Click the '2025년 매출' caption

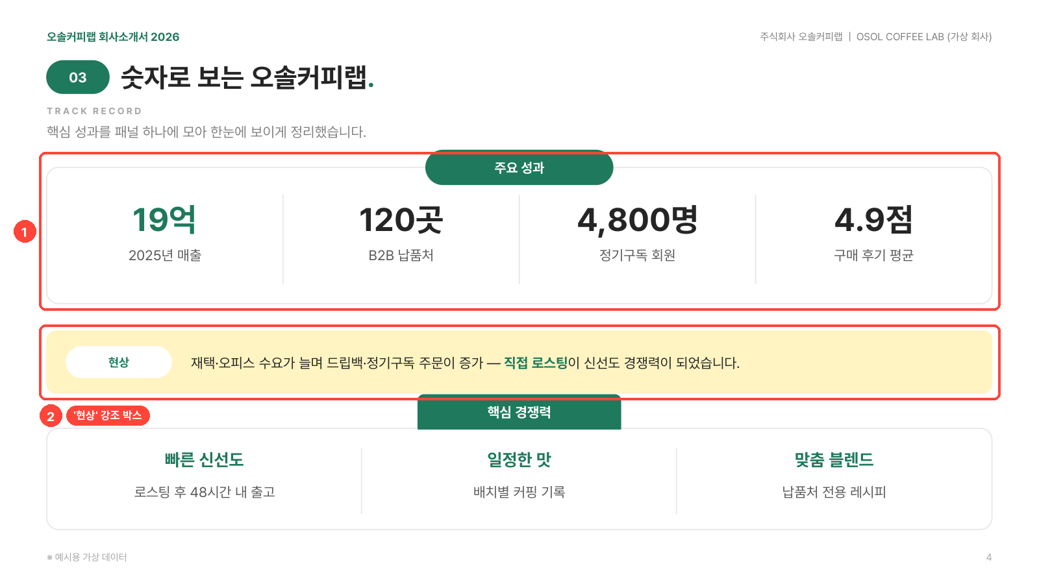click(165, 256)
